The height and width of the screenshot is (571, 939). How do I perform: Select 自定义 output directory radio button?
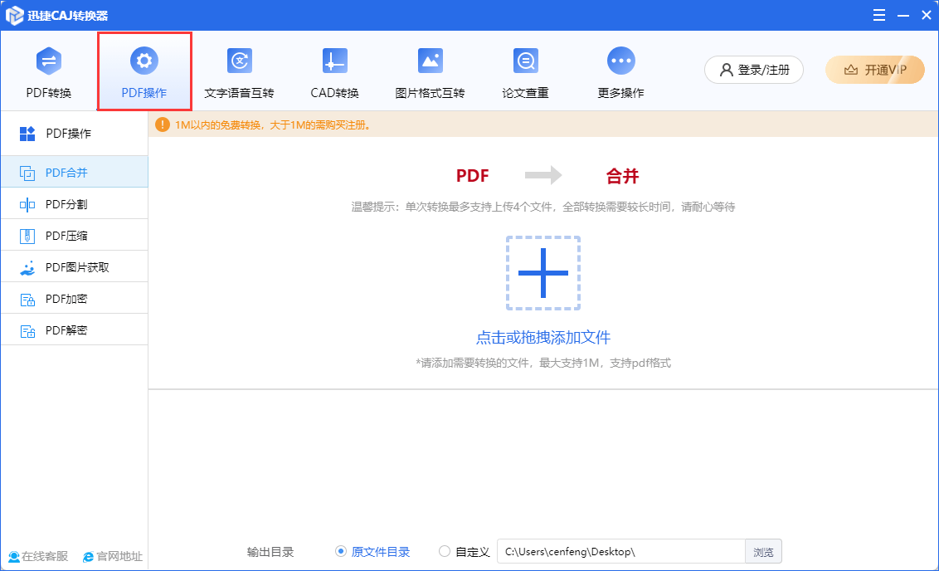(x=445, y=552)
